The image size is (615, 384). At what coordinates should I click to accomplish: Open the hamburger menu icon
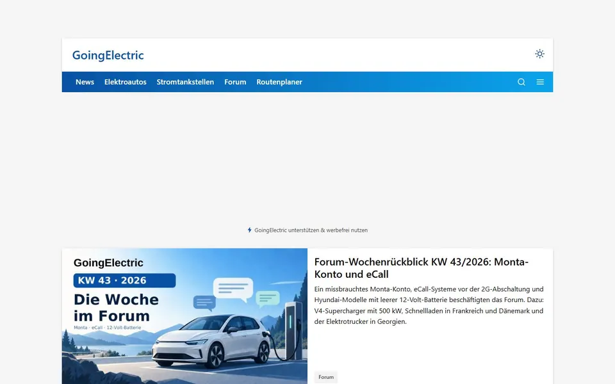click(x=540, y=82)
